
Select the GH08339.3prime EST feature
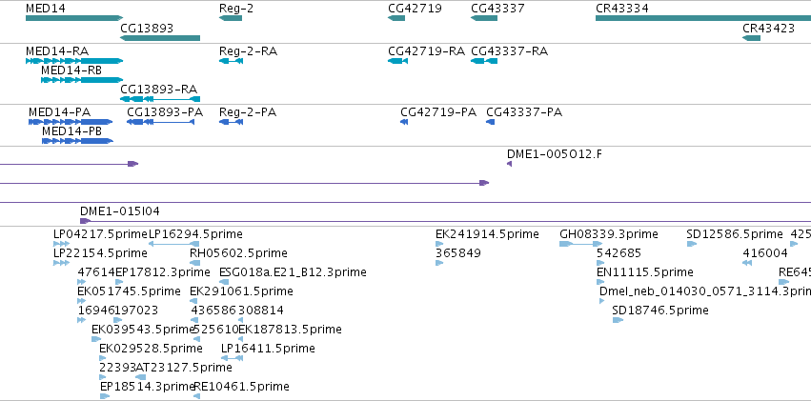coord(580,244)
